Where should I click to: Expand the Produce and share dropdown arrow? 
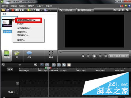48,10
